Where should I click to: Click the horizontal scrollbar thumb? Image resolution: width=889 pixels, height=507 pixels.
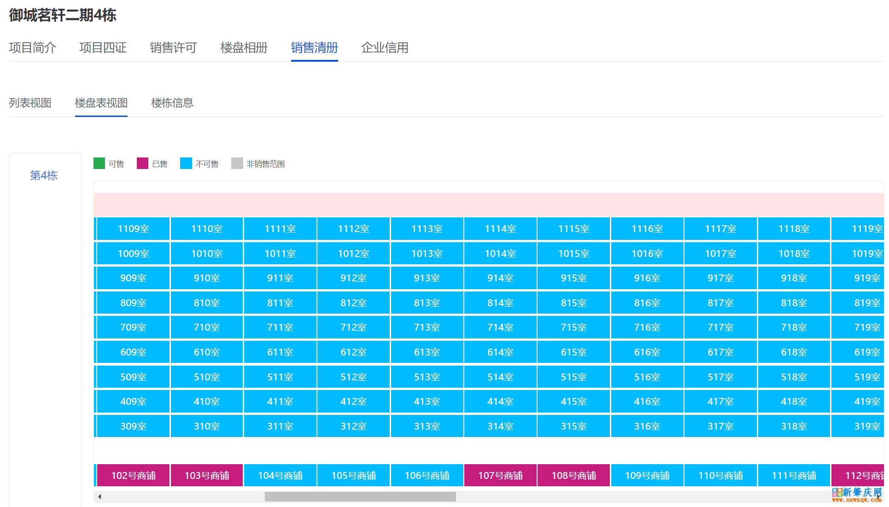point(360,496)
